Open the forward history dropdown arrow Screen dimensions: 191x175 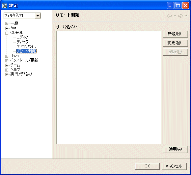[186, 16]
